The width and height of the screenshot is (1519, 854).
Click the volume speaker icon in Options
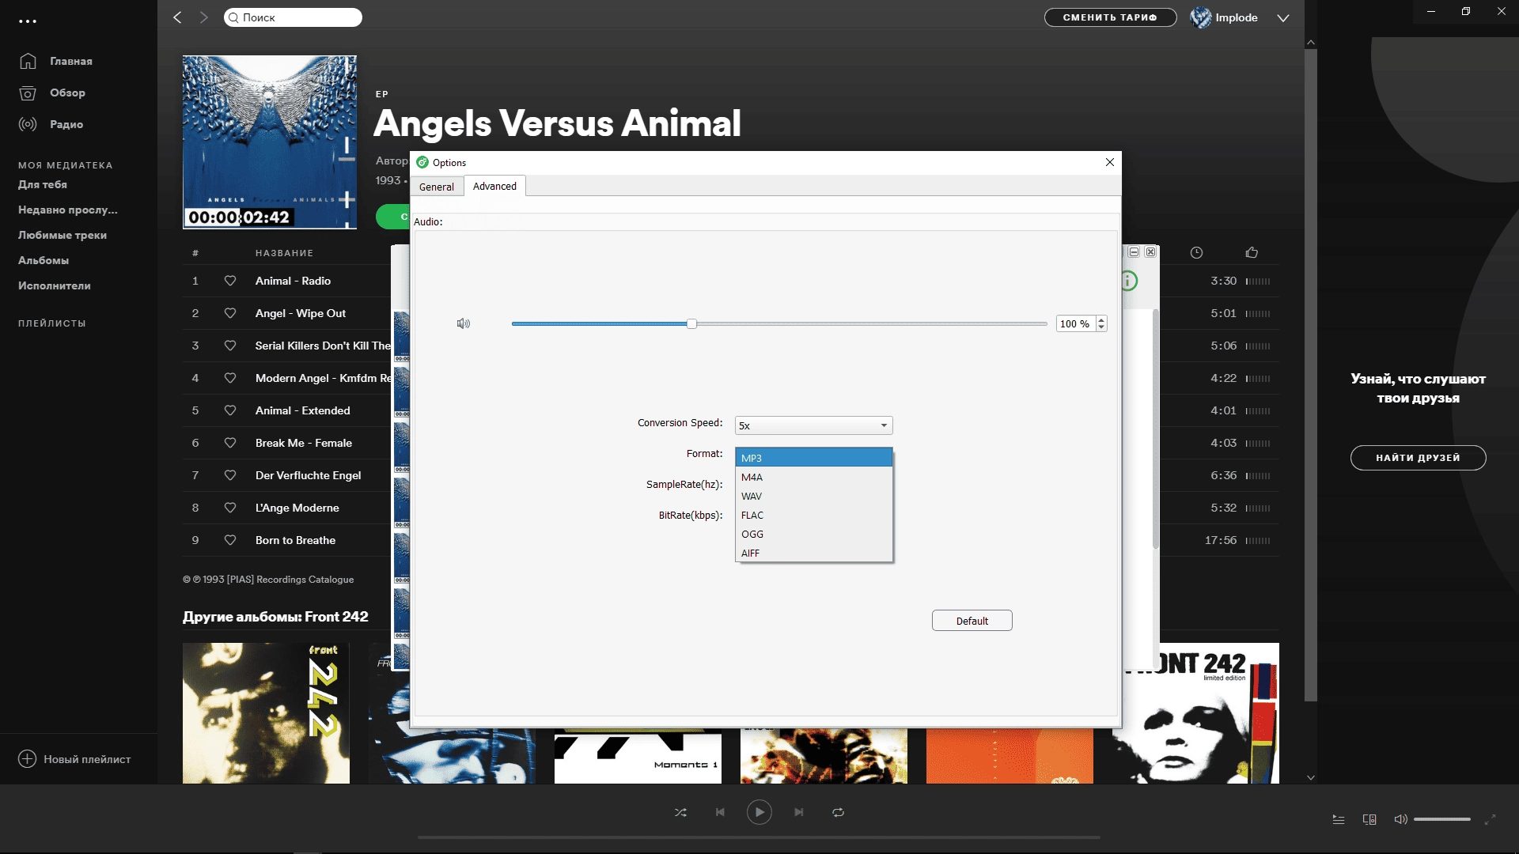pyautogui.click(x=464, y=323)
